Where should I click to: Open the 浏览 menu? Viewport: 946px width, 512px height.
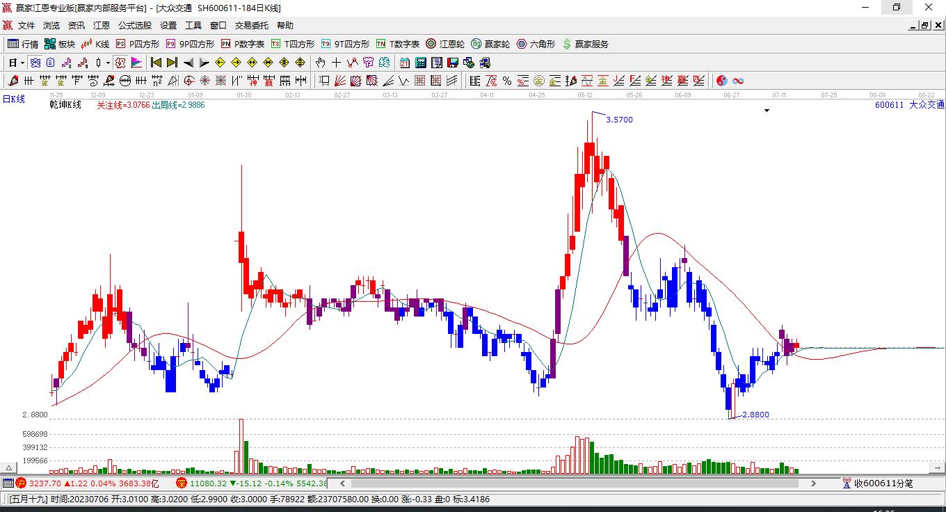click(x=51, y=26)
